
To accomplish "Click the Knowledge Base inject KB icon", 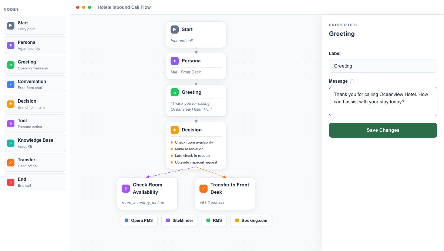I will coord(10,143).
